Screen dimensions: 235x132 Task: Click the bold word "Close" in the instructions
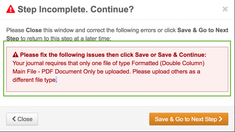(x=34, y=30)
